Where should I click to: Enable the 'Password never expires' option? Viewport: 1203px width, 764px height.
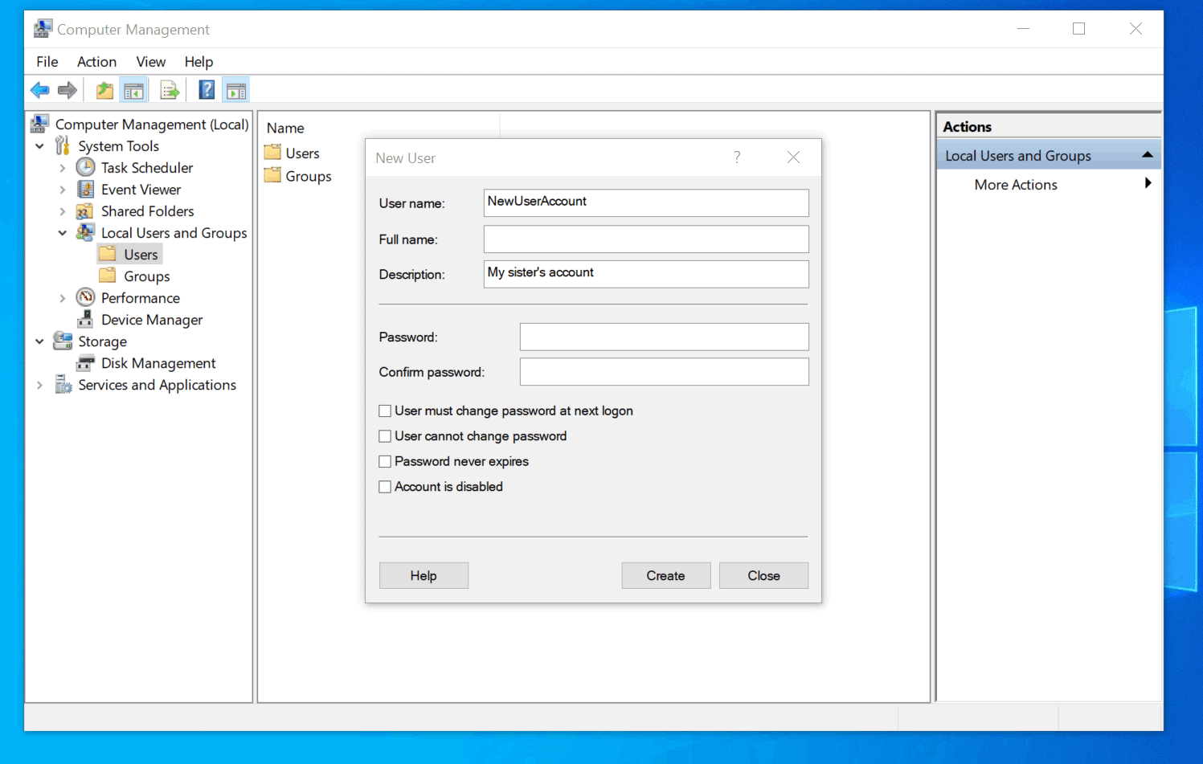pyautogui.click(x=385, y=461)
